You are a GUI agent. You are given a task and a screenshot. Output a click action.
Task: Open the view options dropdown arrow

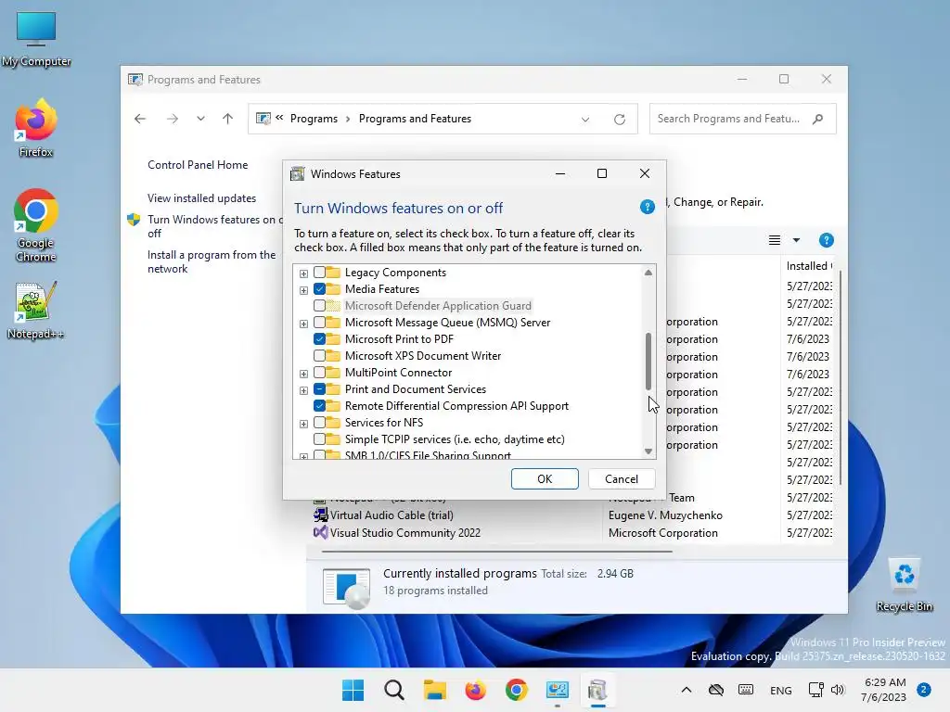(796, 240)
